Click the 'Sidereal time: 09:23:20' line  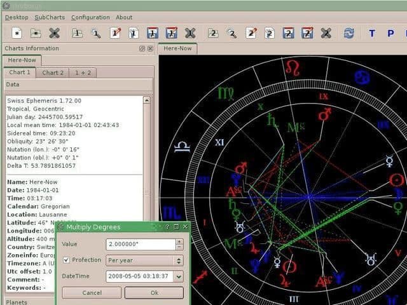[x=41, y=133]
